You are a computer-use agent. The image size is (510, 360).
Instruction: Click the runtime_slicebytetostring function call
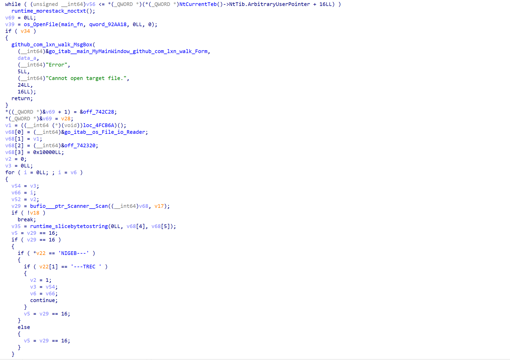point(69,226)
